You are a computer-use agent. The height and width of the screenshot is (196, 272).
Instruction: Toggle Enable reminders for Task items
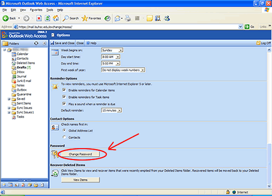[x=64, y=97]
